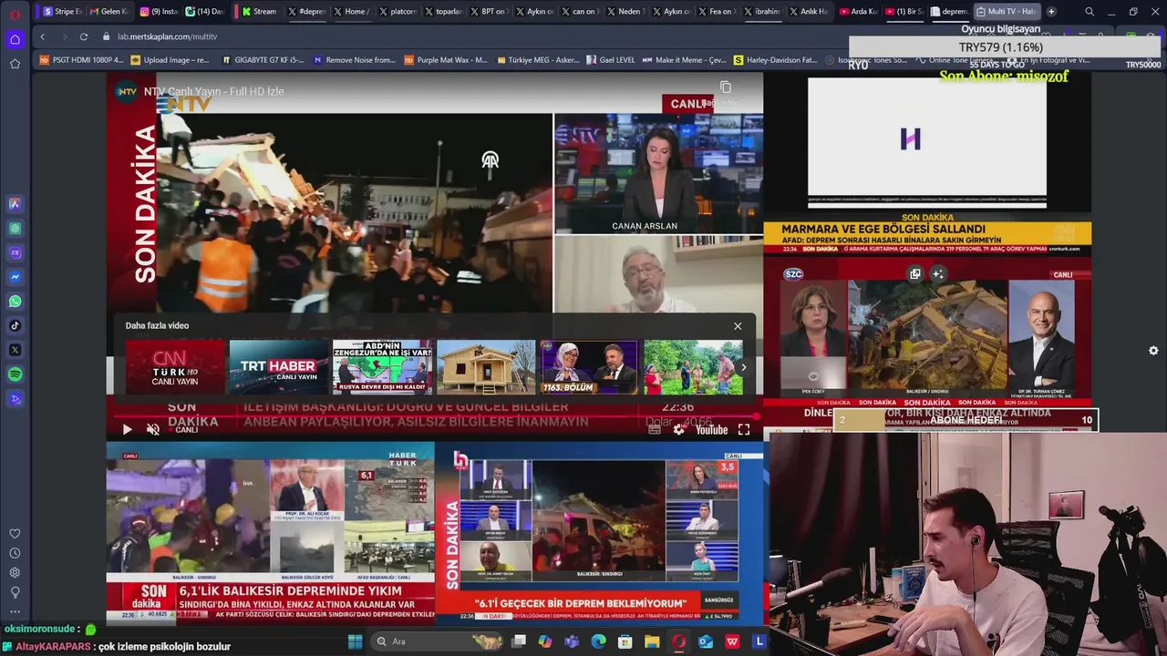This screenshot has width=1167, height=656.
Task: Close the 'Daha fazla video' panel
Action: pyautogui.click(x=738, y=325)
